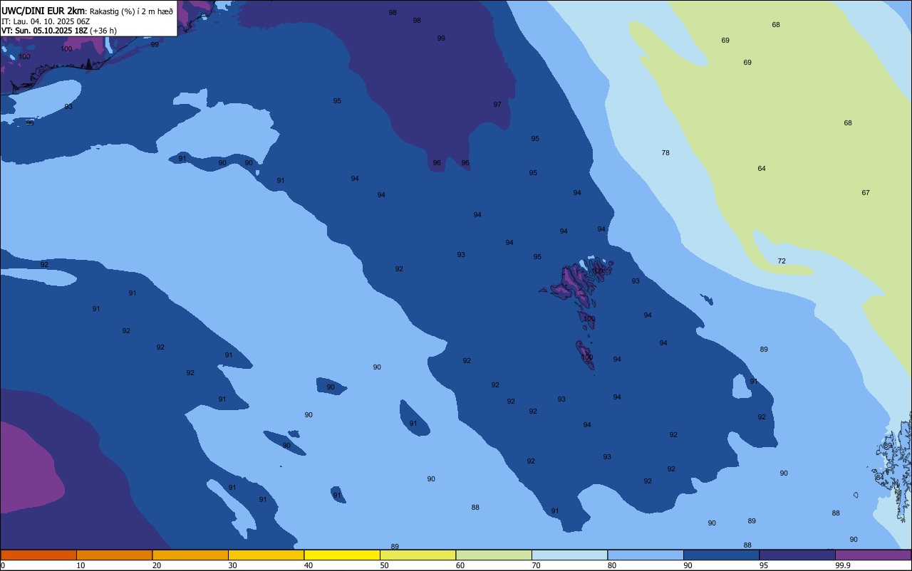Click the legend tick label "99.9"
This screenshot has height=571, width=912.
click(843, 565)
